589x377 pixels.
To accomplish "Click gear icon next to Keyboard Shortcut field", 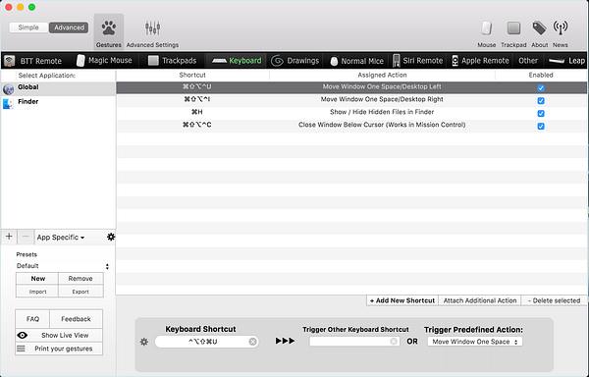I will pyautogui.click(x=144, y=342).
